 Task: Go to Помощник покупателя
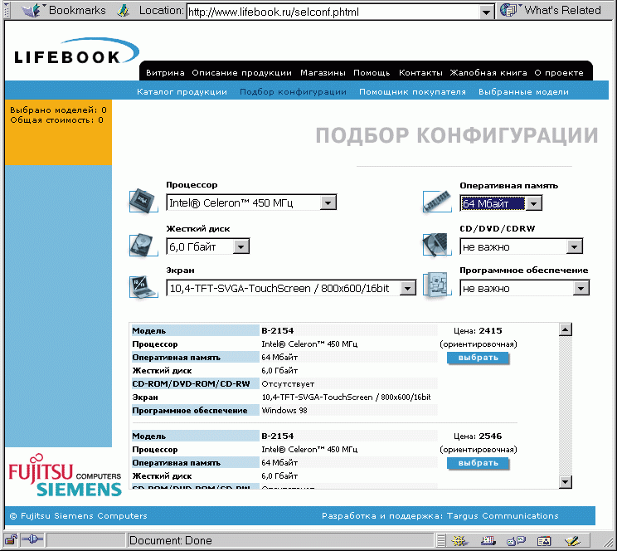pos(412,92)
